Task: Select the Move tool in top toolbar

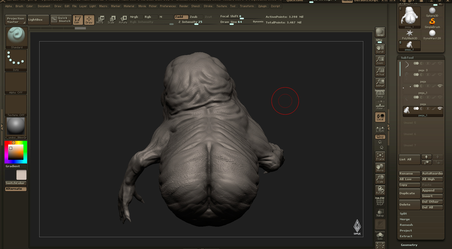Action: (100, 19)
